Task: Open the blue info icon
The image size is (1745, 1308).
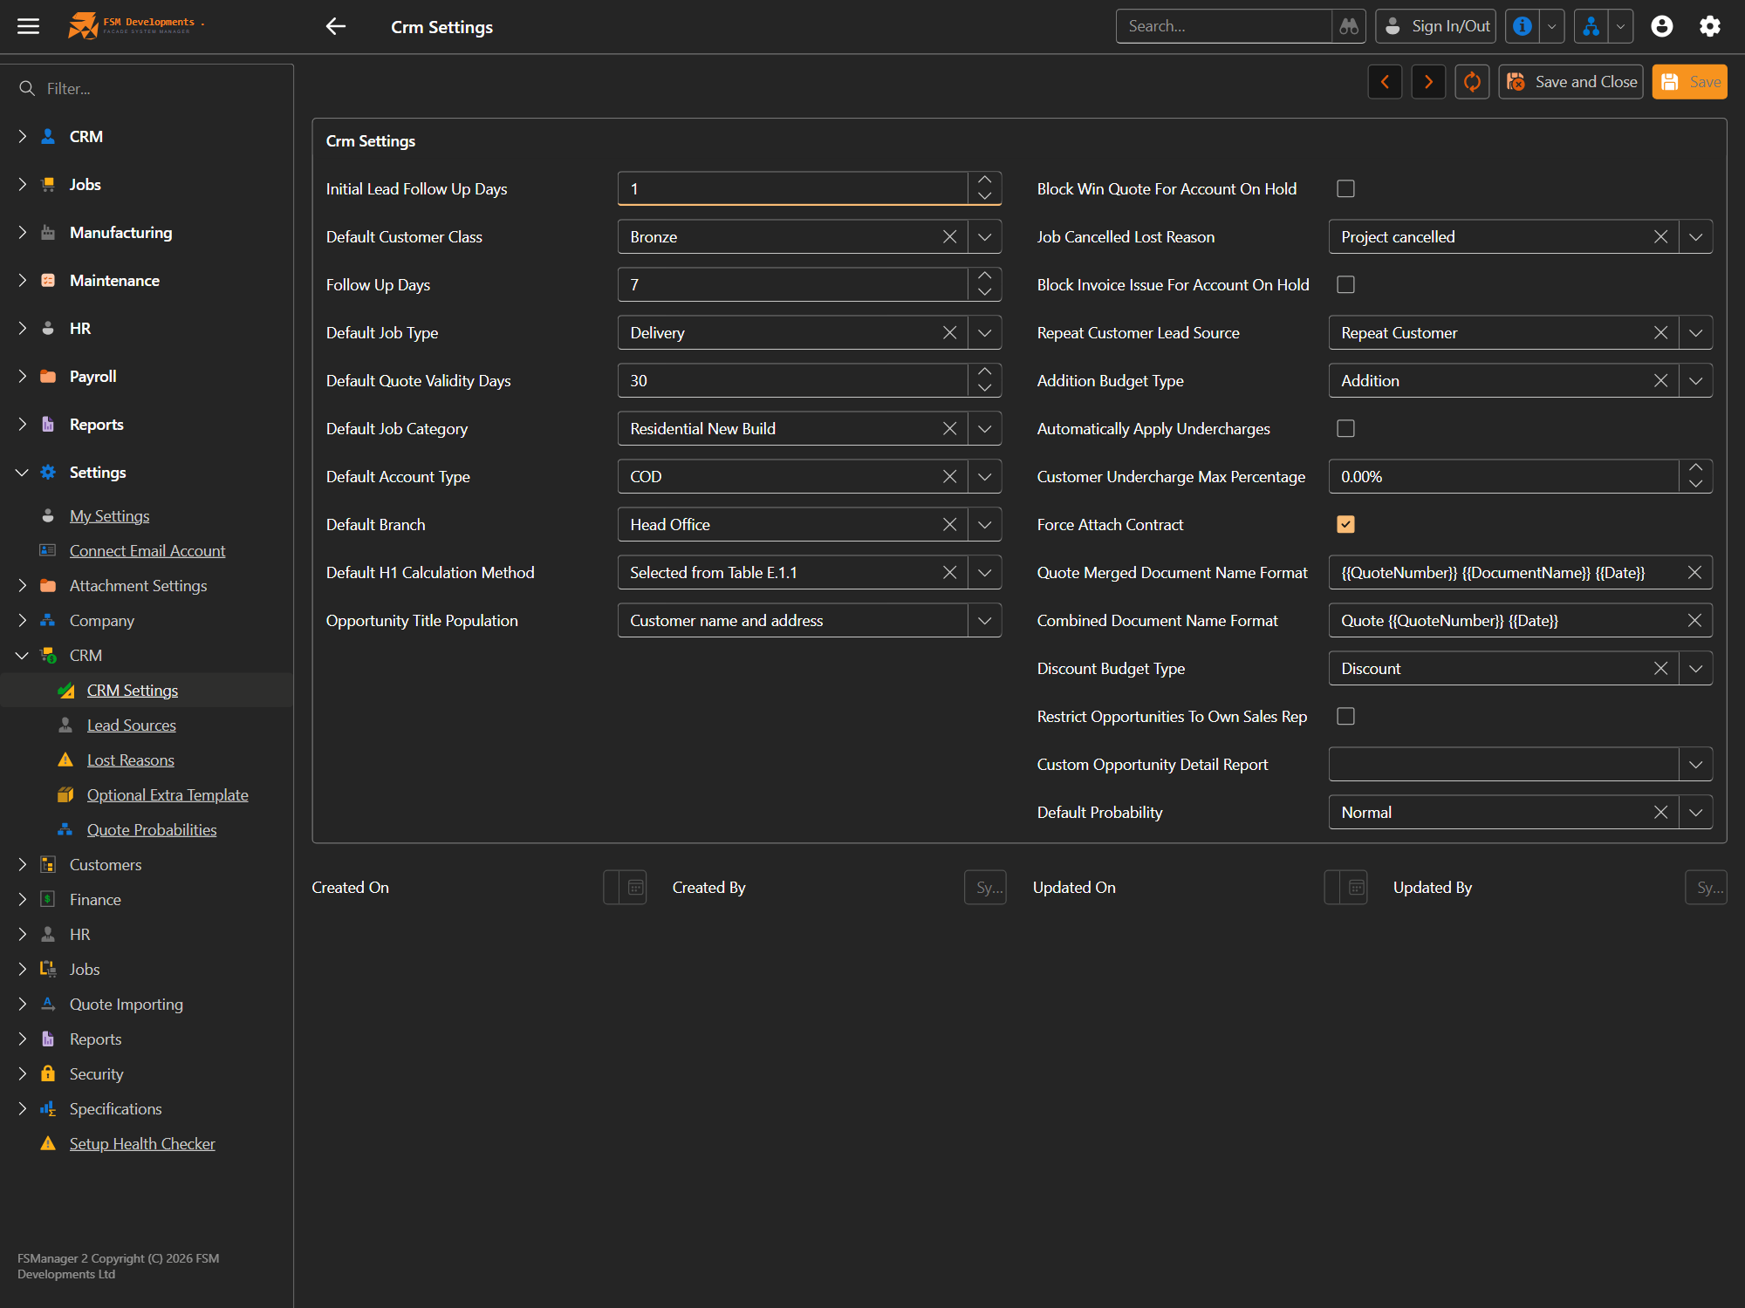Action: 1523,26
